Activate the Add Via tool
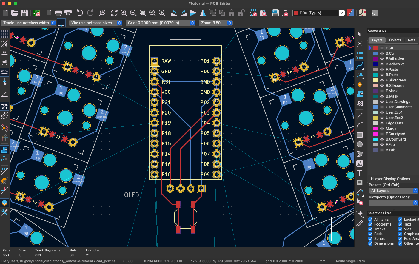The height and width of the screenshot is (264, 419). coord(360,84)
